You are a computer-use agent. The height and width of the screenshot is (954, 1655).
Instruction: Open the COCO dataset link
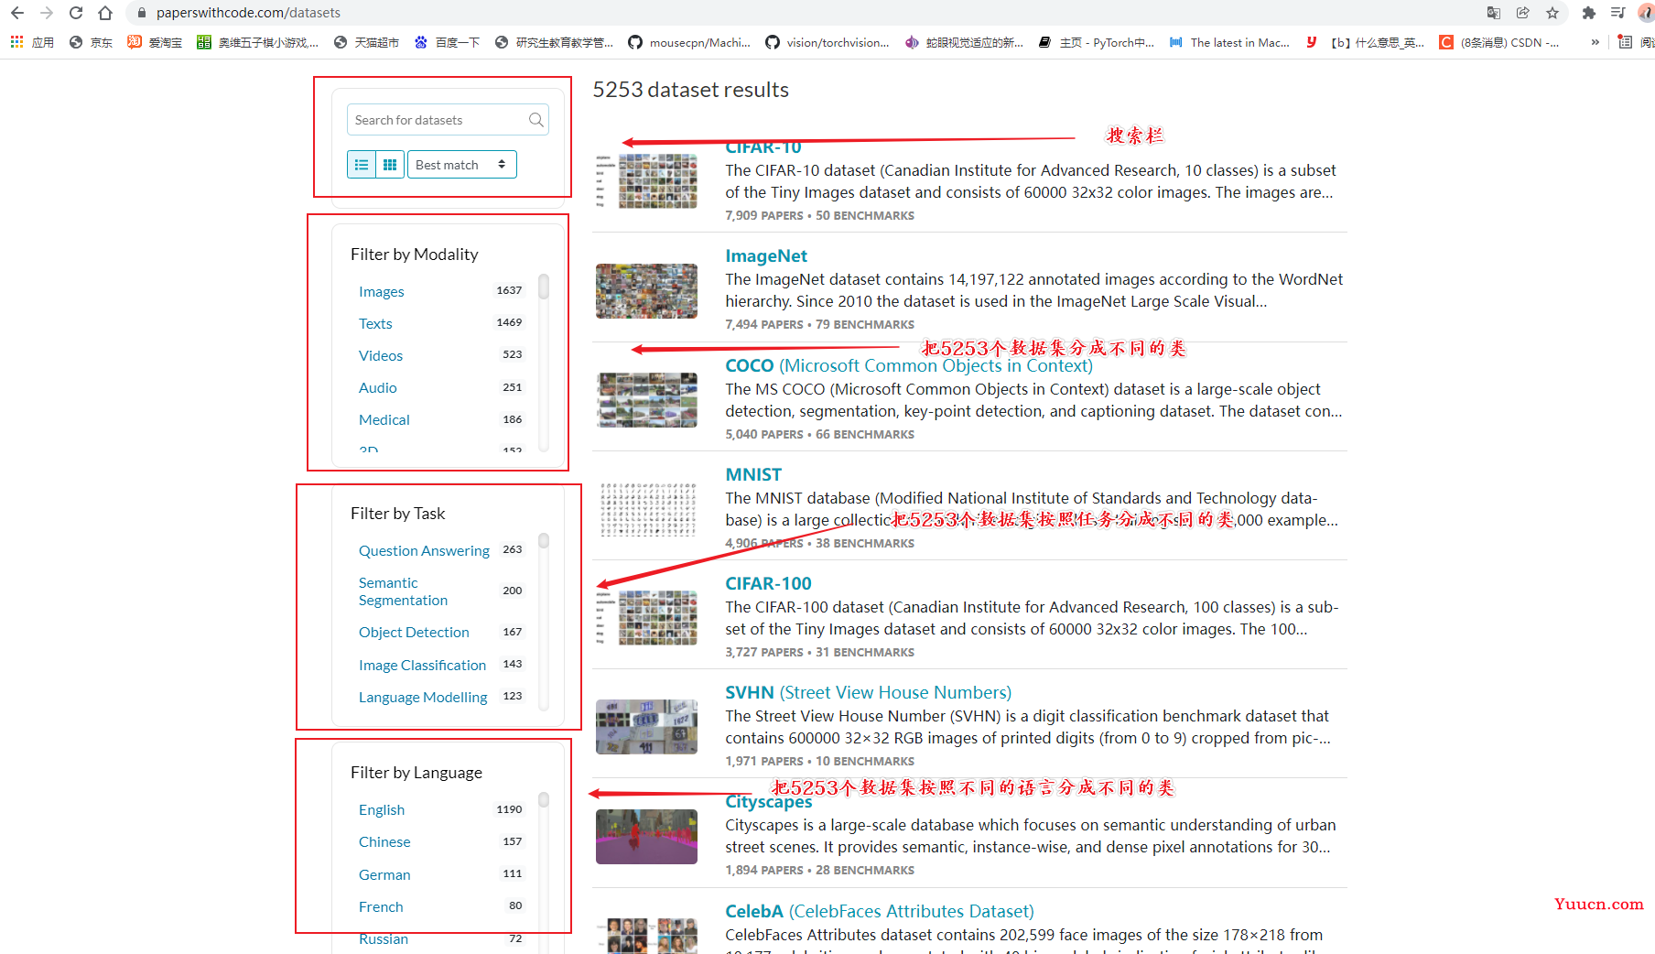909,365
